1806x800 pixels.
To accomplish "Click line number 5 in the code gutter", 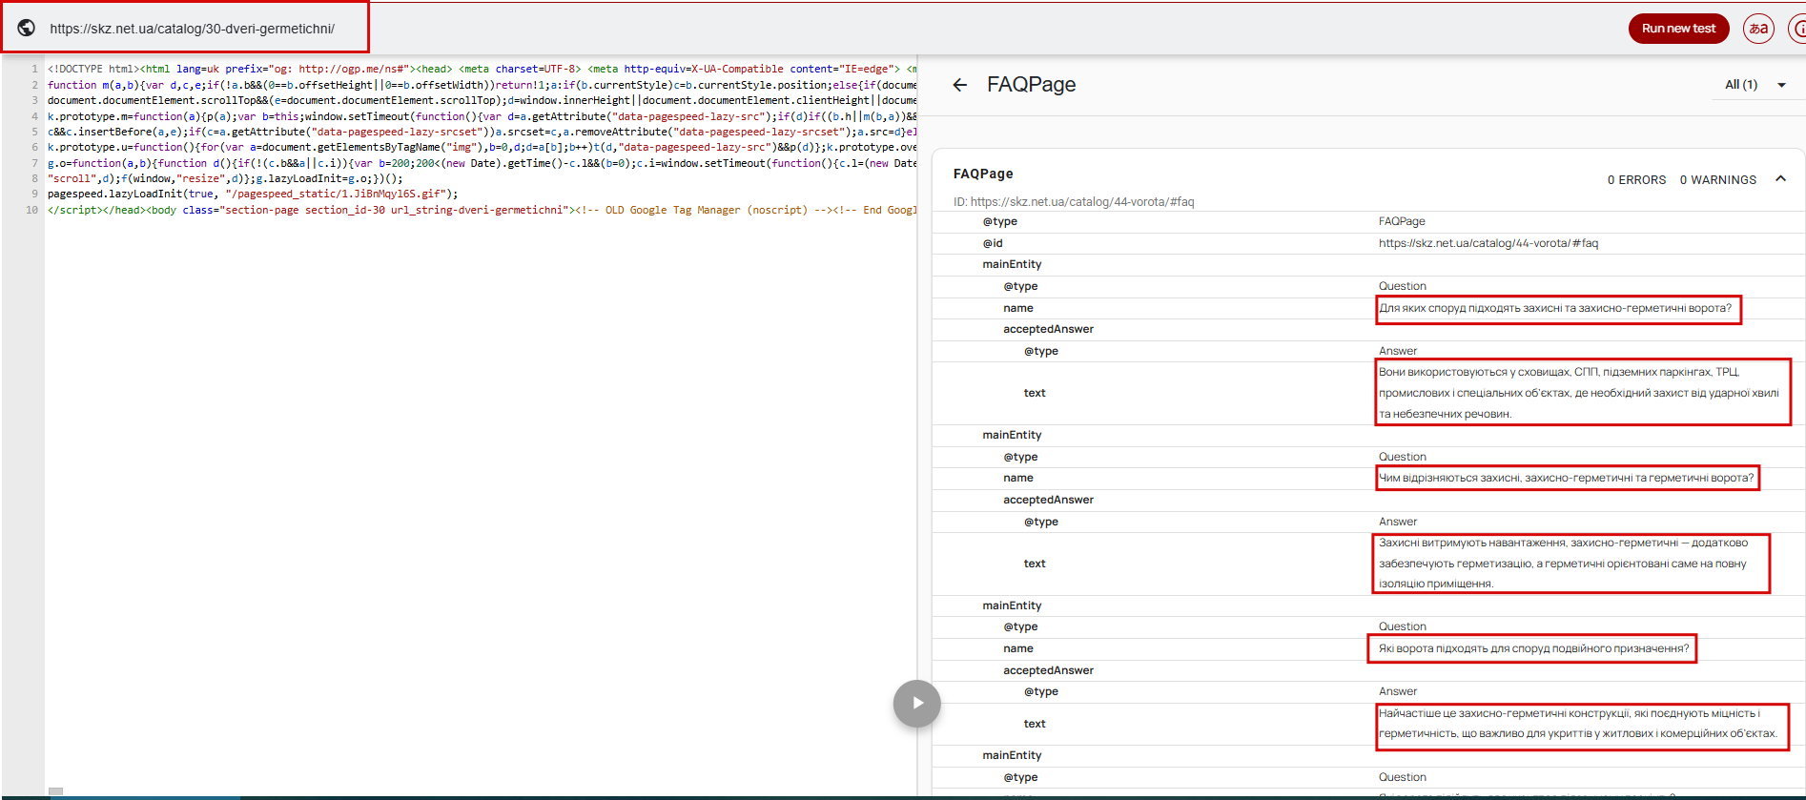I will coord(35,132).
